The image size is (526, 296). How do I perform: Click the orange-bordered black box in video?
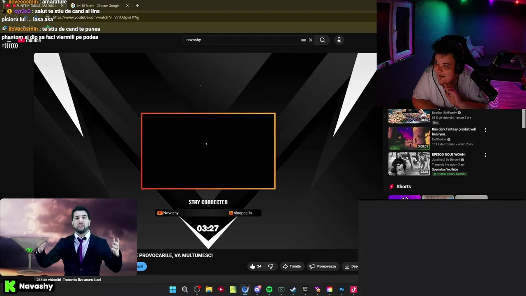click(208, 151)
